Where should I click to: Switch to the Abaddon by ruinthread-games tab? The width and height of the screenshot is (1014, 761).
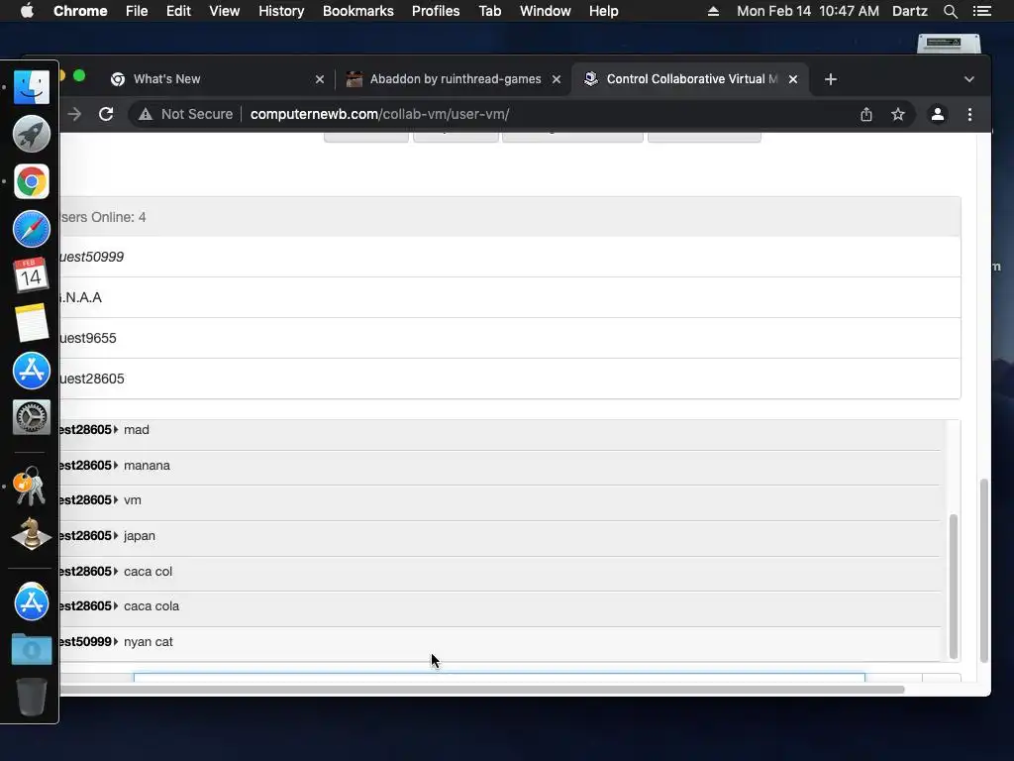tap(456, 79)
